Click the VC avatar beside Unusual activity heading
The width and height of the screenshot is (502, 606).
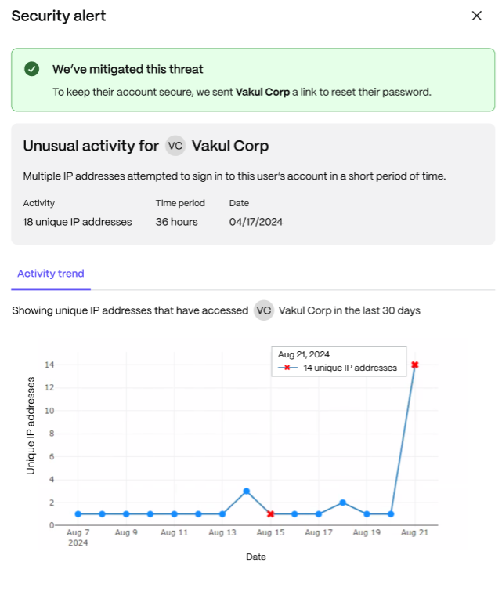[175, 146]
